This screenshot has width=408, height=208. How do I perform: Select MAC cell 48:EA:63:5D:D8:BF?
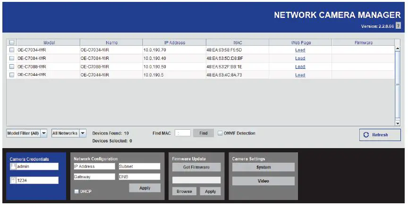click(238, 58)
